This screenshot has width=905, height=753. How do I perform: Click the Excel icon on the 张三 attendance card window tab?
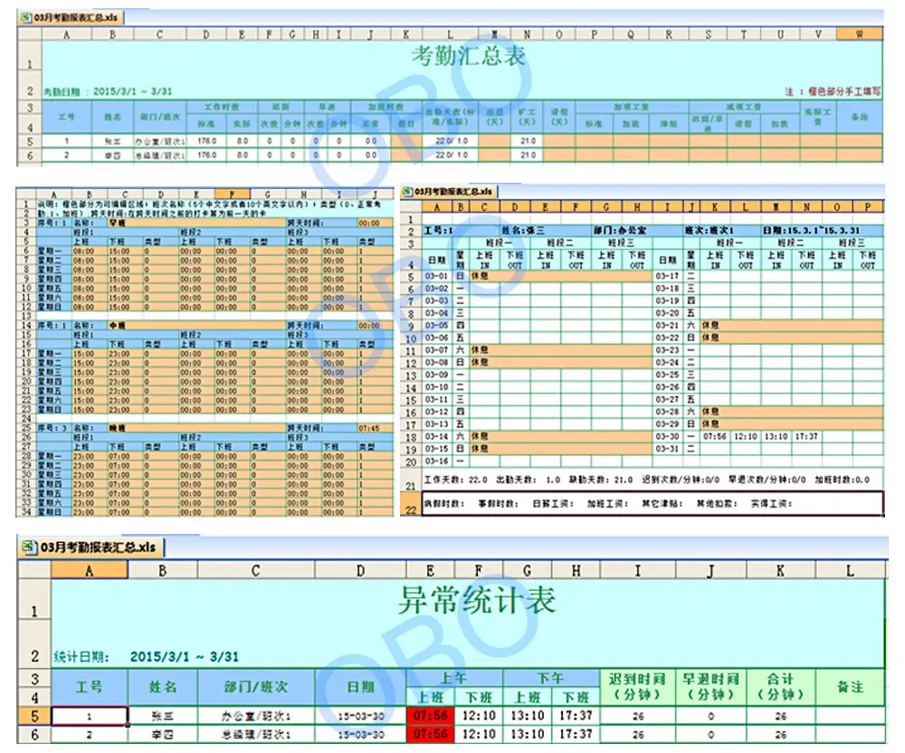tap(408, 192)
